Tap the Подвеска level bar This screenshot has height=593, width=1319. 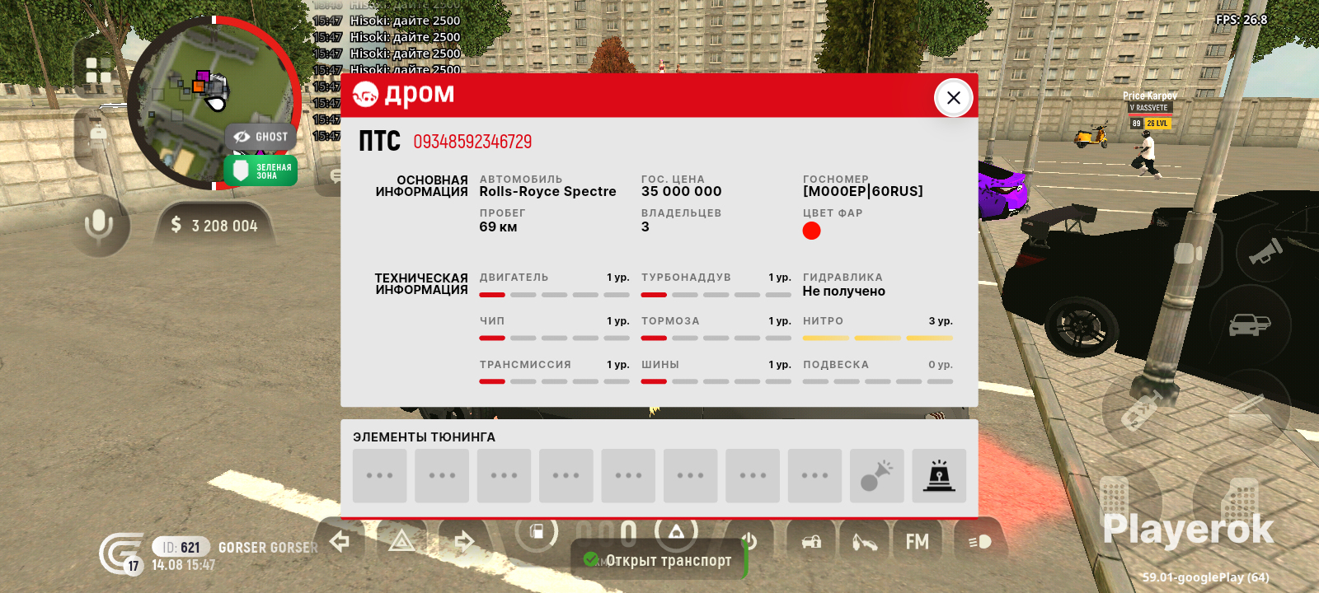(x=877, y=381)
